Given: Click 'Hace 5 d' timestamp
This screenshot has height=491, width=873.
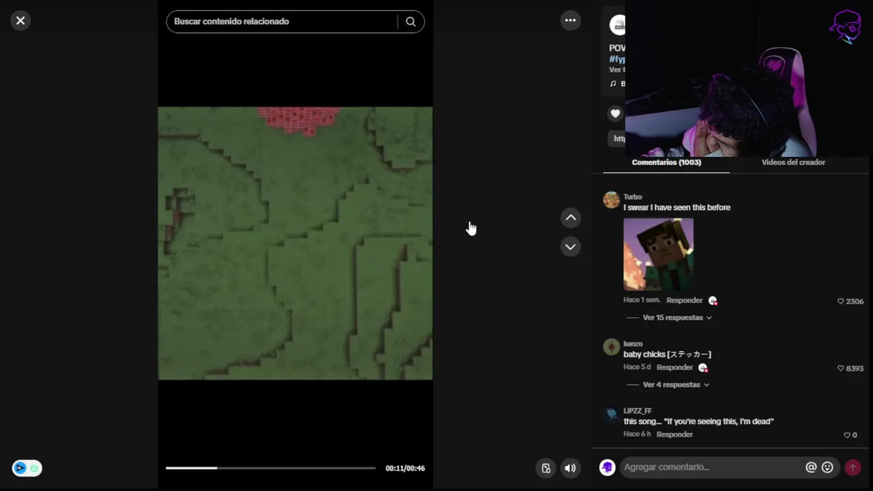Looking at the screenshot, I should (x=637, y=367).
